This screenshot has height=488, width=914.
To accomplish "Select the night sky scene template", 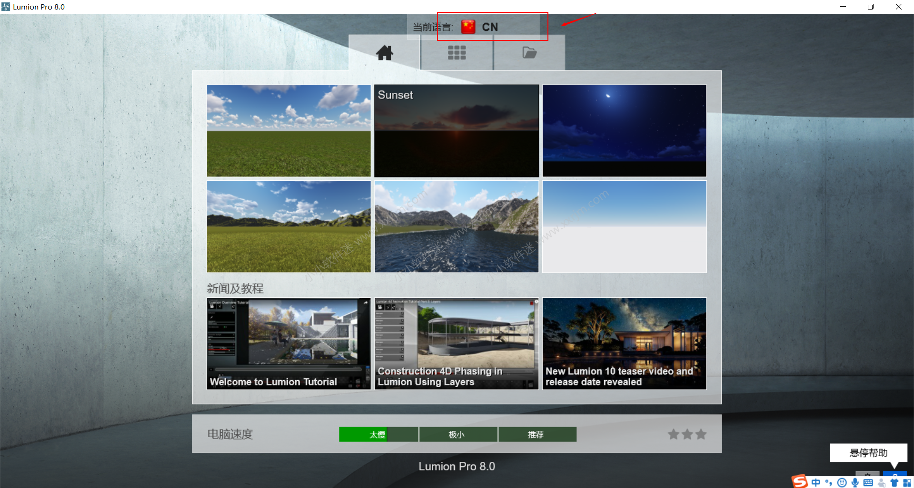I will coord(625,131).
